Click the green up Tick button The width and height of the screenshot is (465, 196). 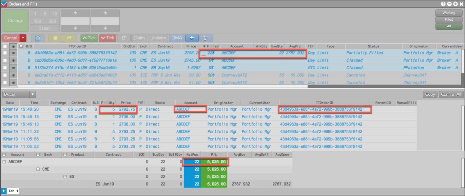tap(89, 38)
